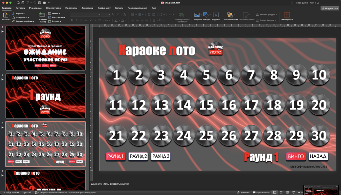Click the clear formatting icon

coord(125,15)
